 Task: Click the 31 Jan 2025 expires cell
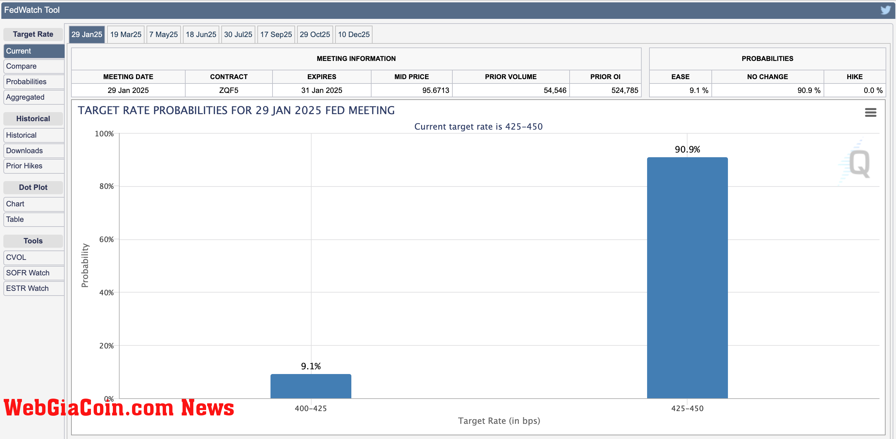click(321, 90)
